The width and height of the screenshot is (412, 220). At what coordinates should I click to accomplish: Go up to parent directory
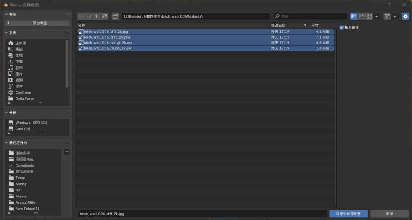pyautogui.click(x=97, y=16)
